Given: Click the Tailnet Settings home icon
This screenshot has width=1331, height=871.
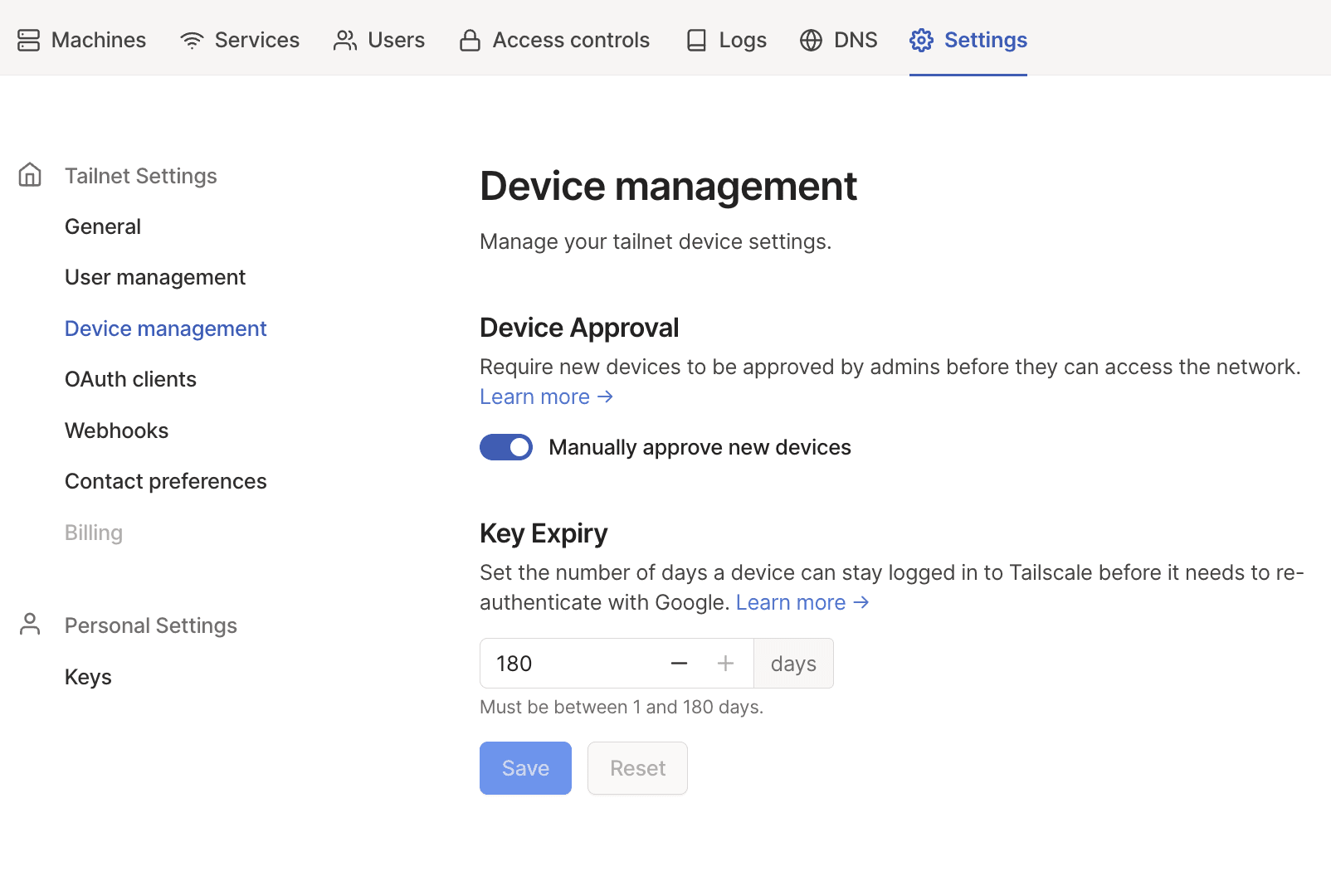Looking at the screenshot, I should click(30, 174).
